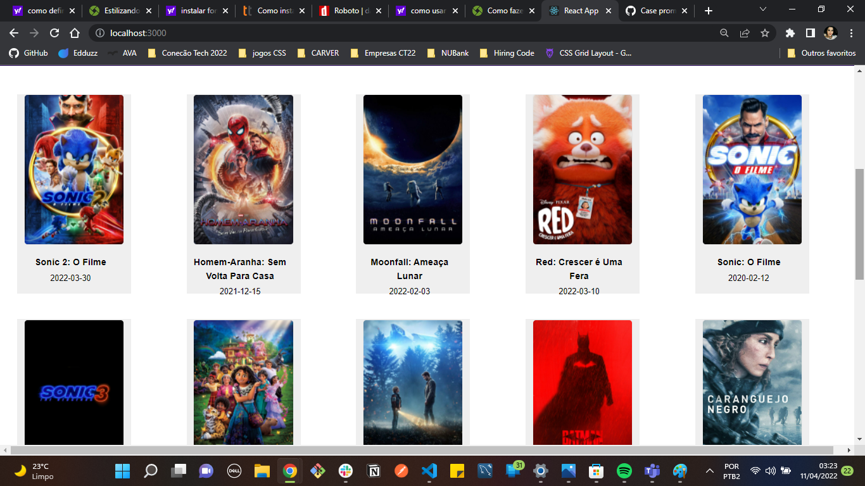Select the Sonic 2: O Filme poster
This screenshot has width=865, height=486.
tap(74, 170)
